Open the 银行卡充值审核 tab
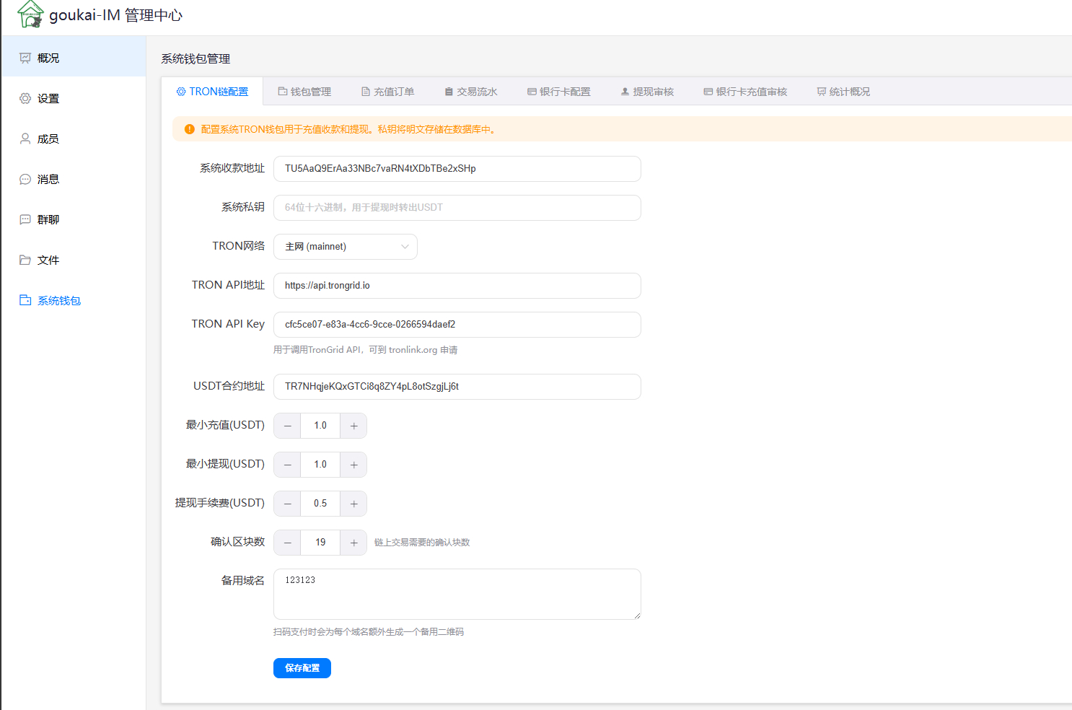 [x=745, y=92]
